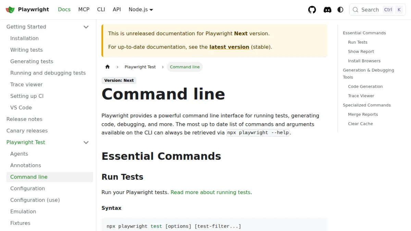Select the Command line sidebar item
This screenshot has width=411, height=231.
point(50,177)
